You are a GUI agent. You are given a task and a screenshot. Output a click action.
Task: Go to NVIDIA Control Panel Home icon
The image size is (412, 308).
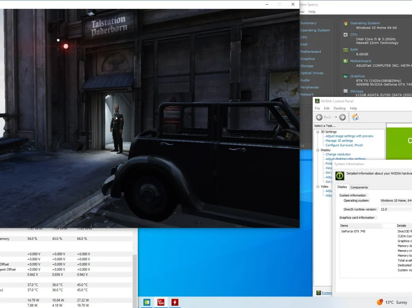pos(355,117)
